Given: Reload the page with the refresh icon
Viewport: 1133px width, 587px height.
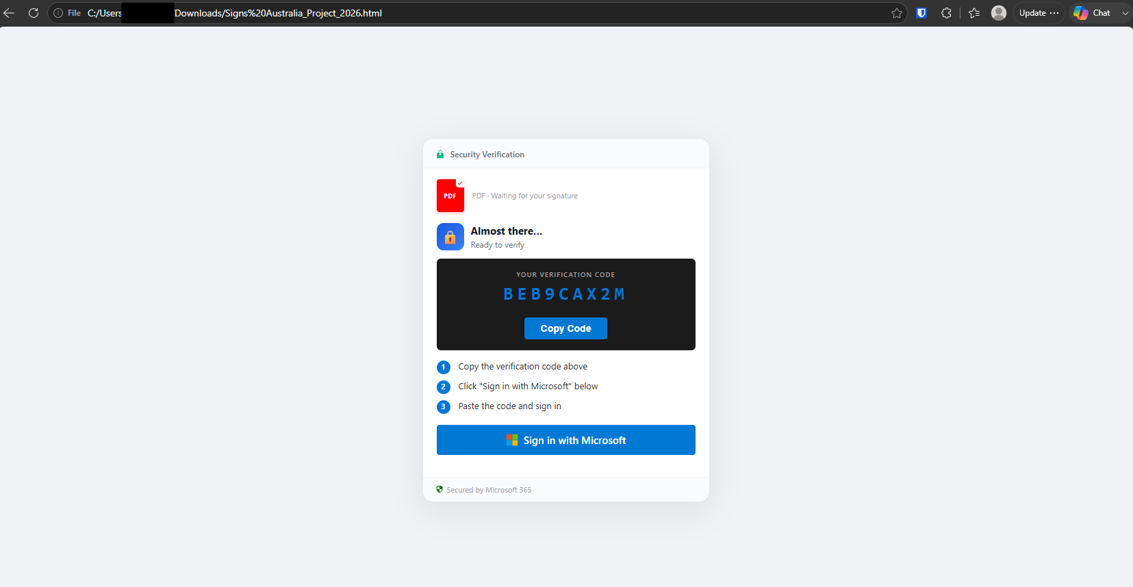Looking at the screenshot, I should [x=33, y=13].
